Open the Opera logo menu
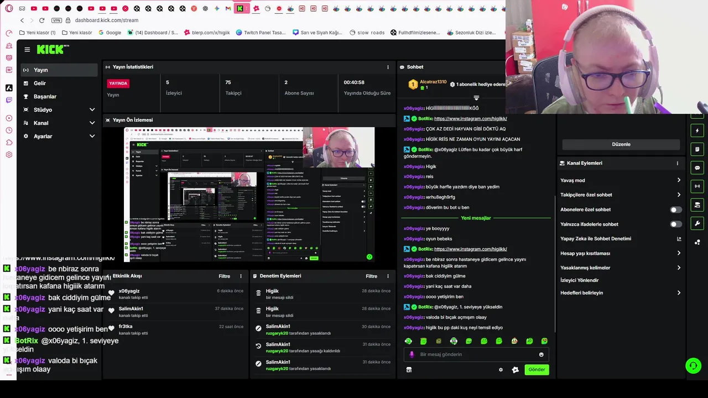The image size is (708, 398). click(x=9, y=8)
